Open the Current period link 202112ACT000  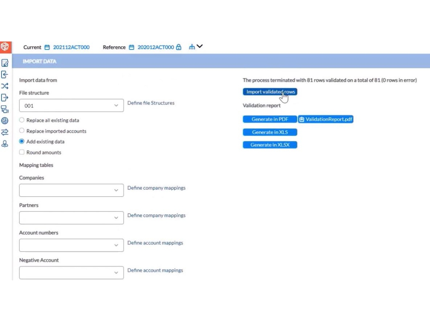click(x=71, y=47)
